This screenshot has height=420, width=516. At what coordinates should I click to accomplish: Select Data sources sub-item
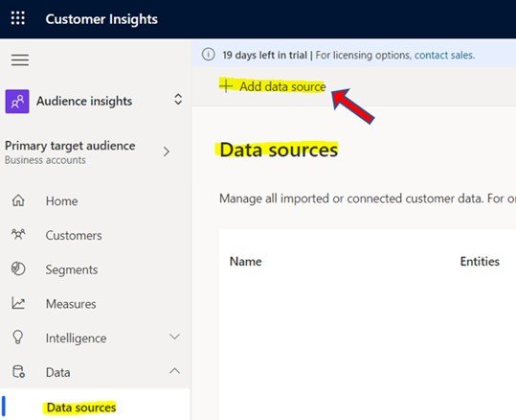click(x=81, y=408)
